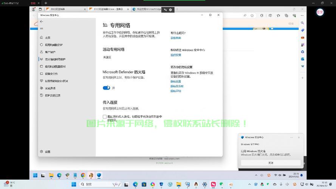Open WeChat on the outer taskbar
This screenshot has width=336, height=189.
tap(221, 184)
